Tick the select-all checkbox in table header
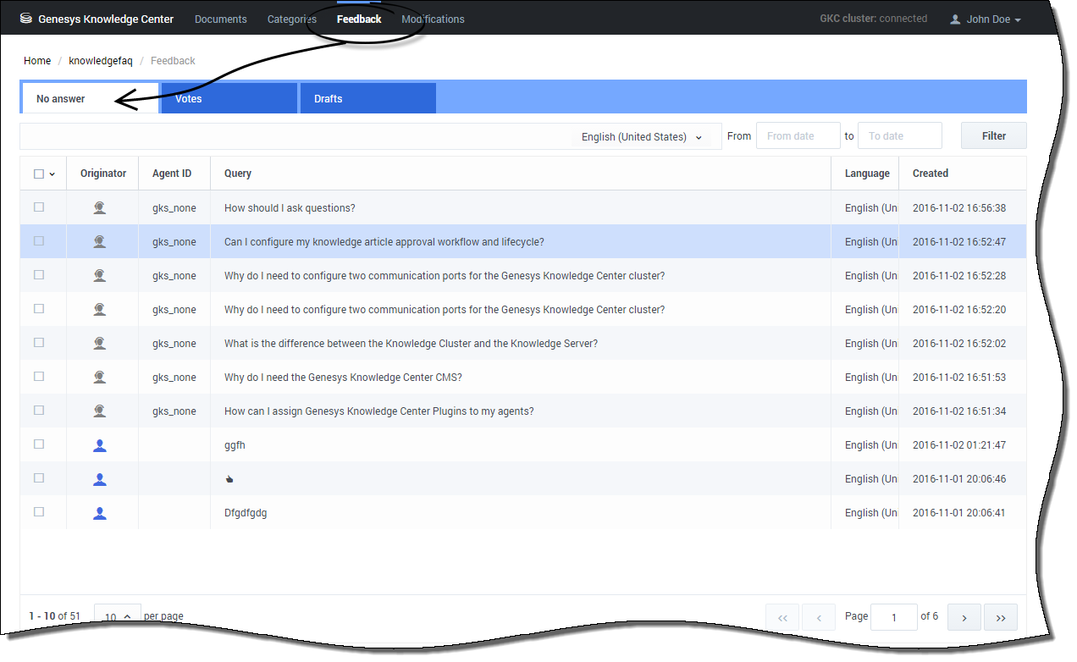 coord(39,174)
